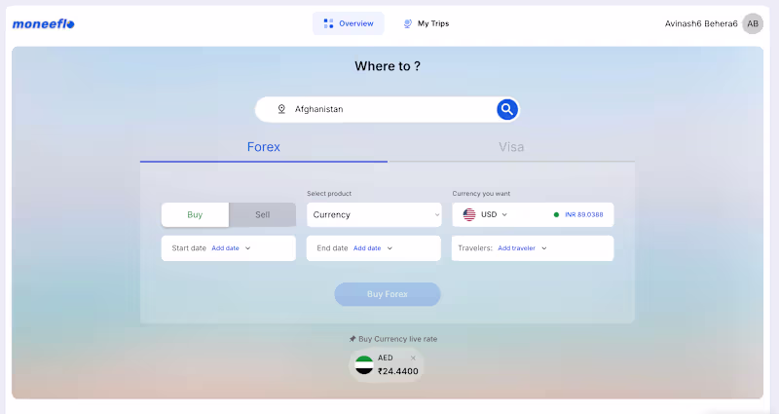Switch to the Forex tab
779x414 pixels.
coord(263,147)
